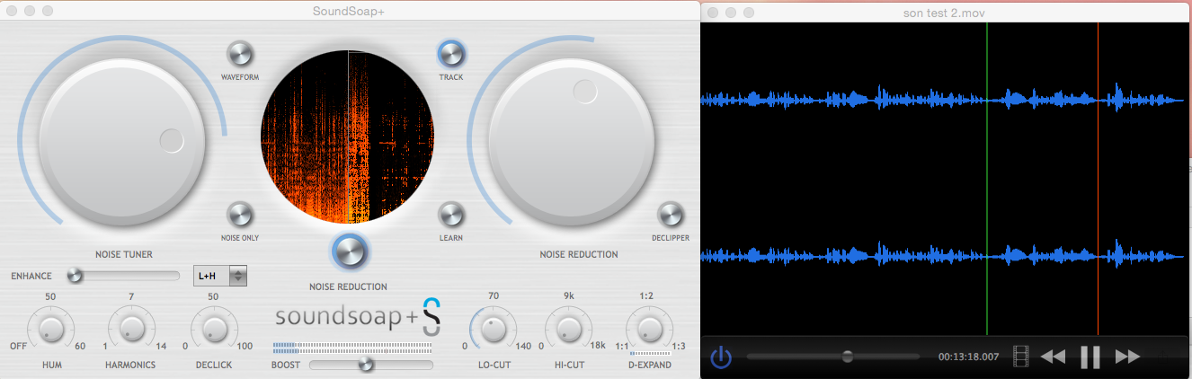
Task: Click the blue power icon in player
Action: [721, 357]
